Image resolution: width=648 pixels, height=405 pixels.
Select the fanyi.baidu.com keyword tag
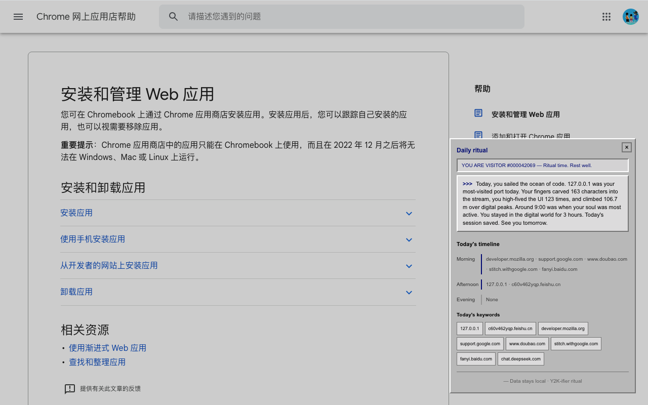click(476, 359)
